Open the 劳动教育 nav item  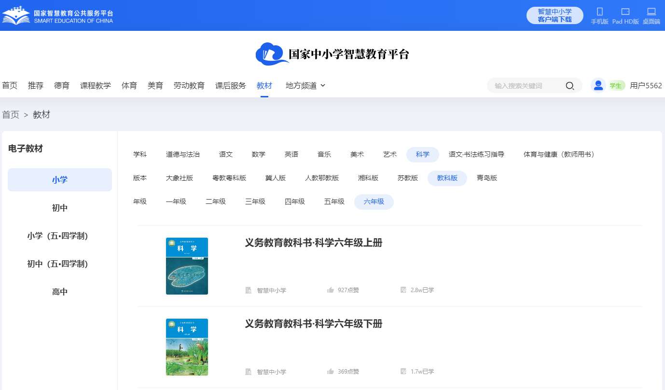[x=189, y=85]
